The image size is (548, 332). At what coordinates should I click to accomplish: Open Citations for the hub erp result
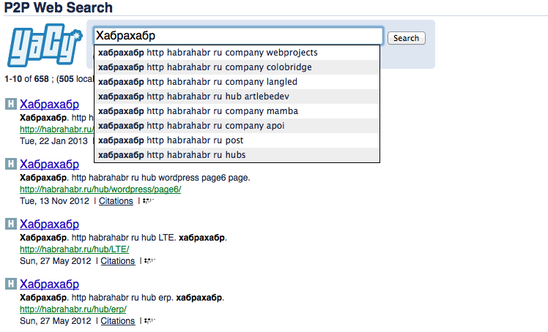[118, 321]
